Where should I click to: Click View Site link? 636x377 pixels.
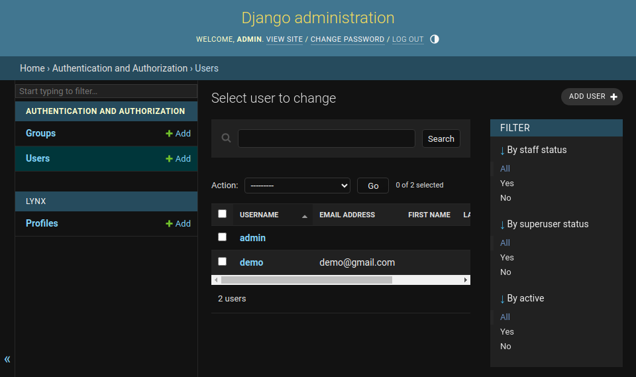click(284, 39)
